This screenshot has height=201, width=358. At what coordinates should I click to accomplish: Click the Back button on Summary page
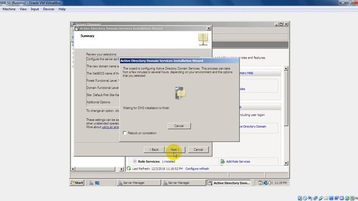[x=154, y=150]
